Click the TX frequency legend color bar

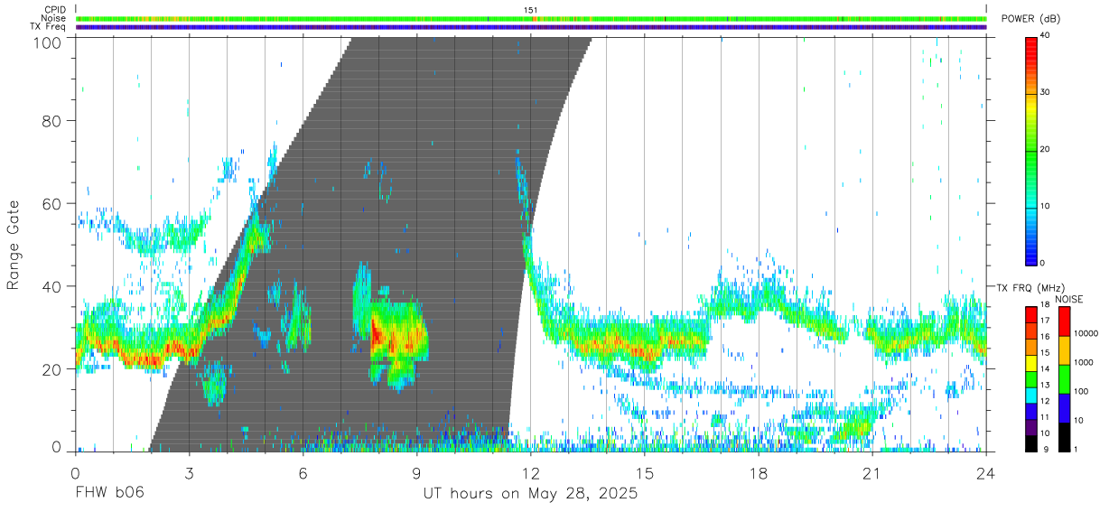[1031, 378]
